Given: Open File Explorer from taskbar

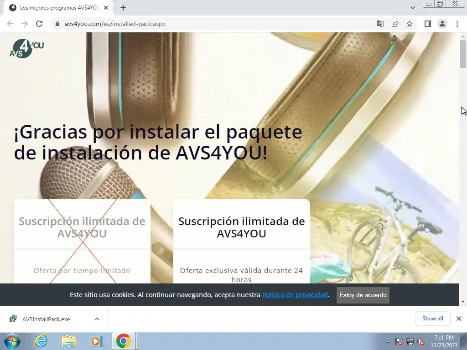Looking at the screenshot, I should [x=69, y=341].
